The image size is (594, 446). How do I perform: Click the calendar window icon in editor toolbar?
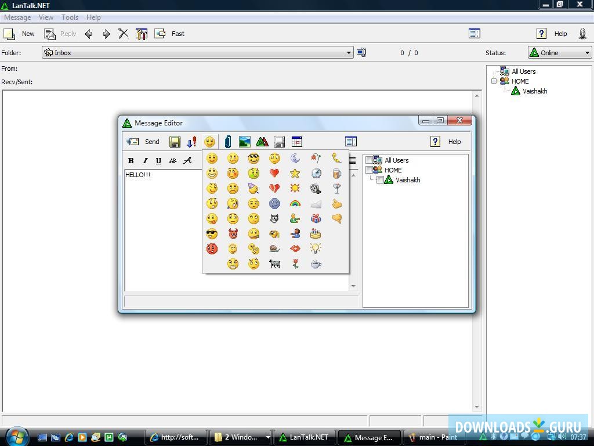[x=297, y=142]
